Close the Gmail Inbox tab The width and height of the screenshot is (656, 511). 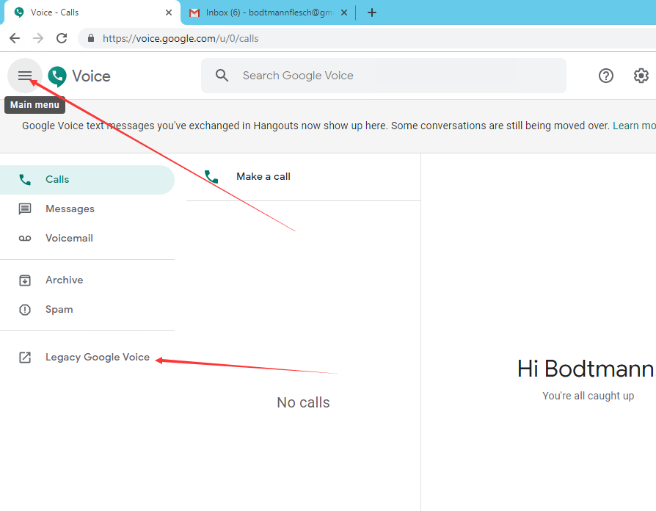pyautogui.click(x=344, y=12)
